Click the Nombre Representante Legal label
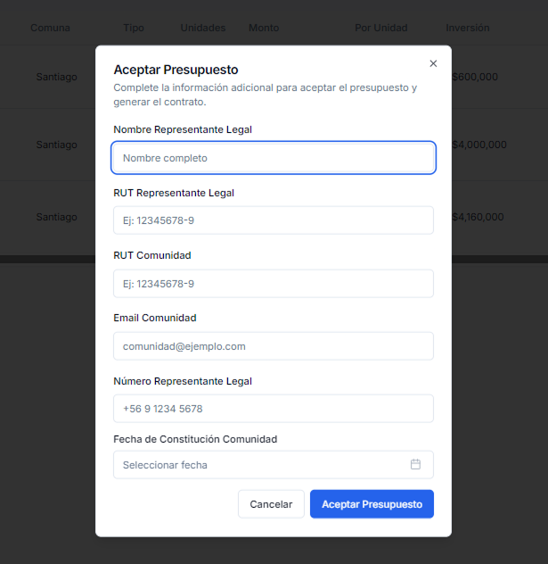This screenshot has width=548, height=564. coord(183,129)
